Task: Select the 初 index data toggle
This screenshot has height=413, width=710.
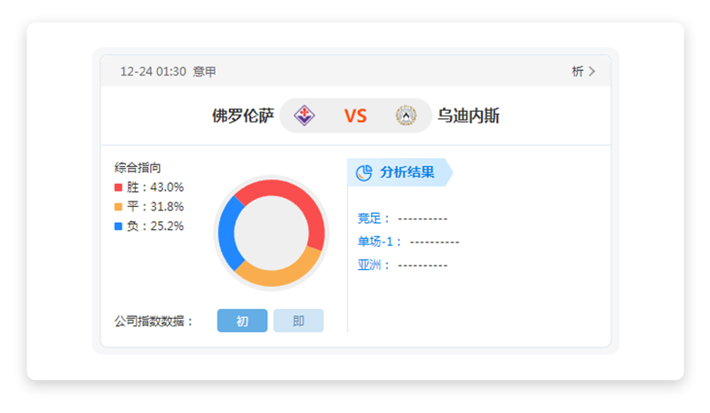Action: coord(242,321)
